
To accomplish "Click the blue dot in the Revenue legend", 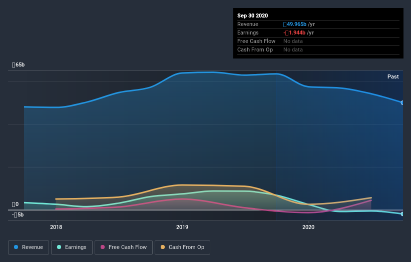I will [x=16, y=247].
